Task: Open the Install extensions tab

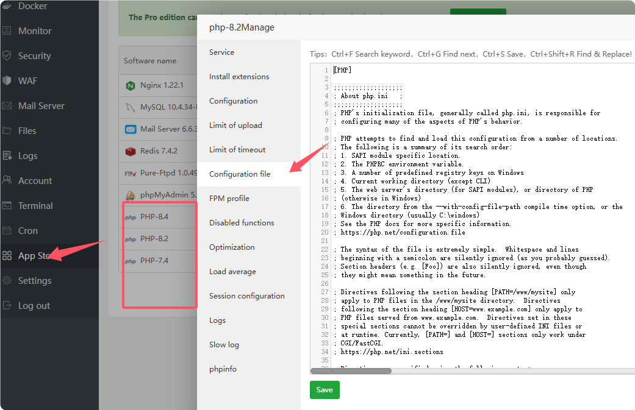Action: pos(249,76)
